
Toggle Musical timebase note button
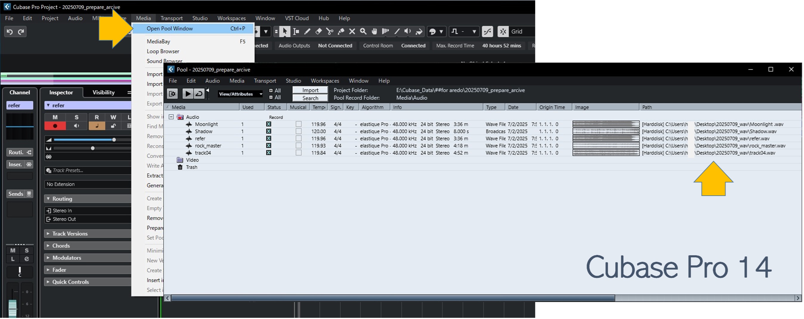click(x=97, y=126)
